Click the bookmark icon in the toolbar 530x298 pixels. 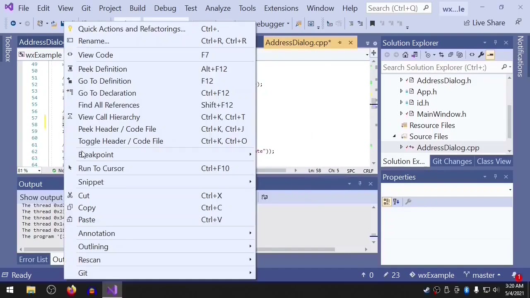coord(372,24)
